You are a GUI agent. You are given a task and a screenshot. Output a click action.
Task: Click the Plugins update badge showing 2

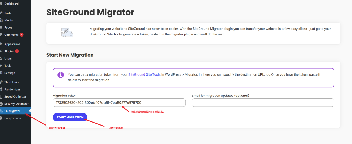[17, 51]
